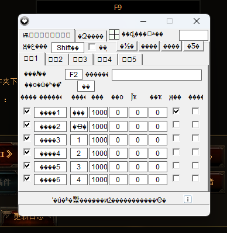
Task: Click the toolbar button containing 5
Action: [194, 46]
